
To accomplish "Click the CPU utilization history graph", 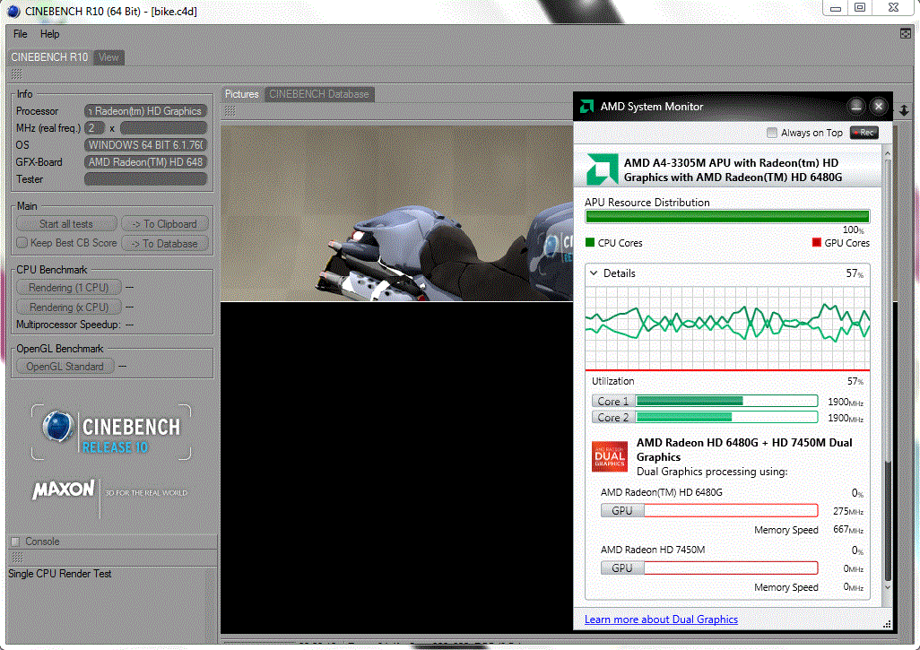I will click(x=727, y=327).
